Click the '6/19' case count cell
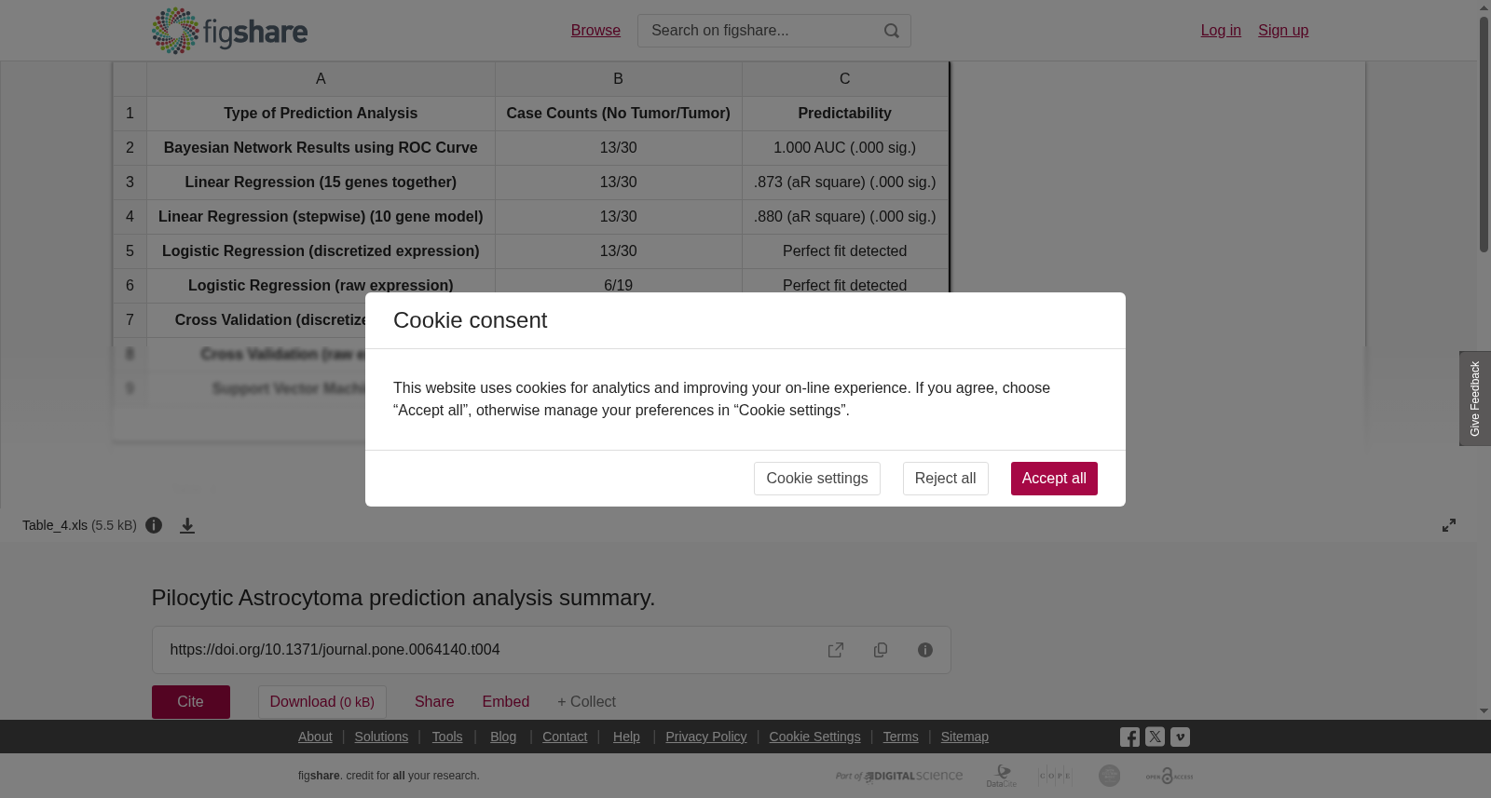1491x798 pixels. pyautogui.click(x=618, y=282)
